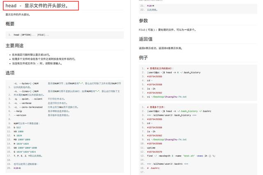263x175 pixels.
Task: Click '==> /allhome/user2/.bash_history <==' line
Action: tap(172, 115)
